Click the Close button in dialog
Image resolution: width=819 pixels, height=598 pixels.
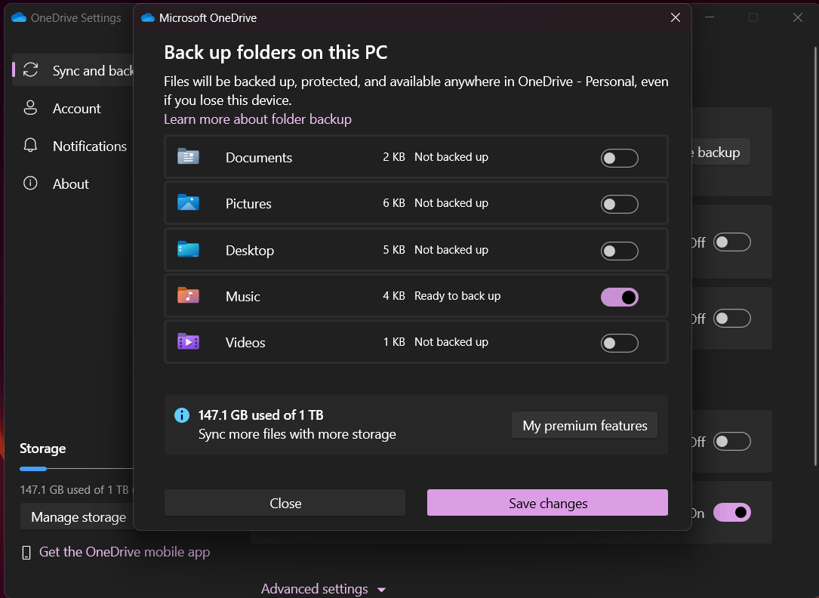[285, 502]
